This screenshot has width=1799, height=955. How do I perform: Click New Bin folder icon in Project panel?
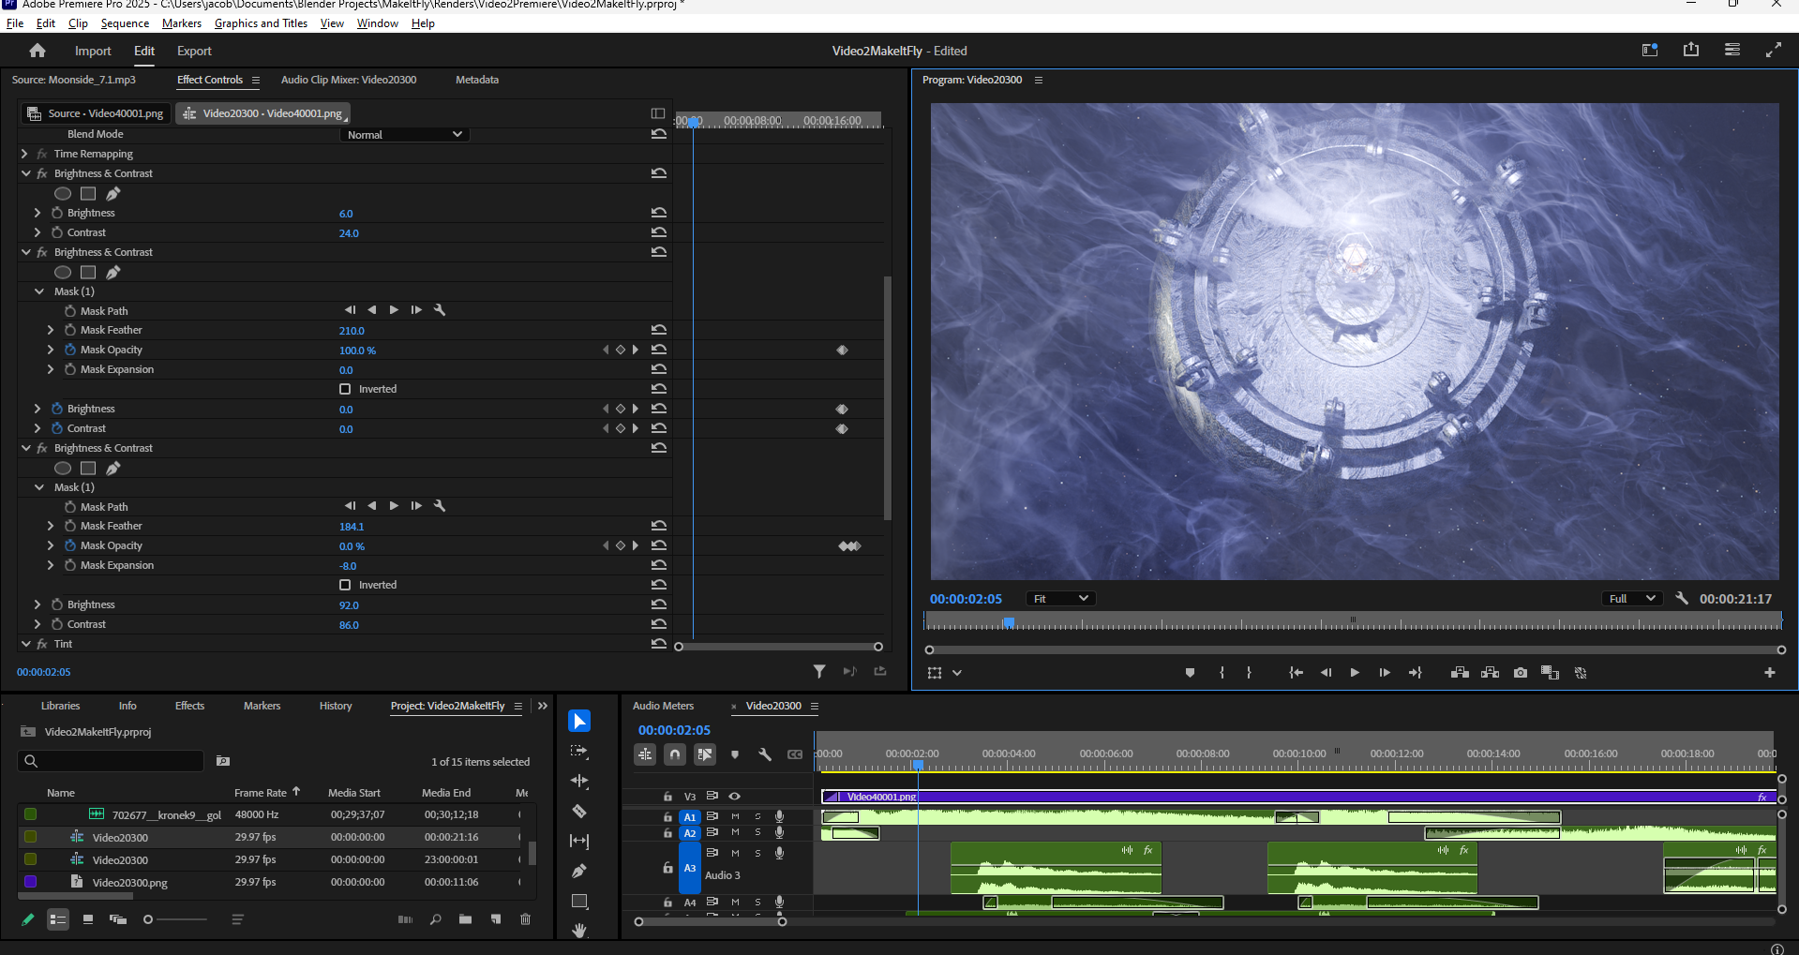[x=465, y=919]
